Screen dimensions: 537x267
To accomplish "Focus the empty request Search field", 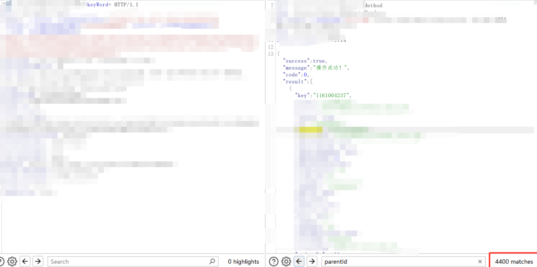I will [127, 262].
